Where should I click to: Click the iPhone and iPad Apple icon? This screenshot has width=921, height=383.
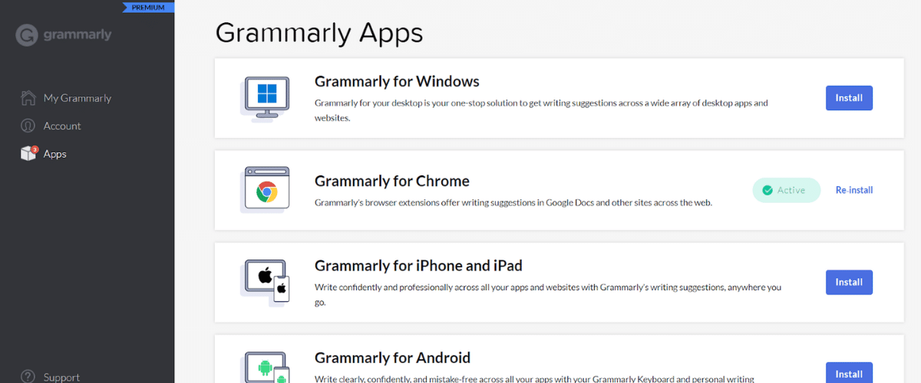point(266,281)
